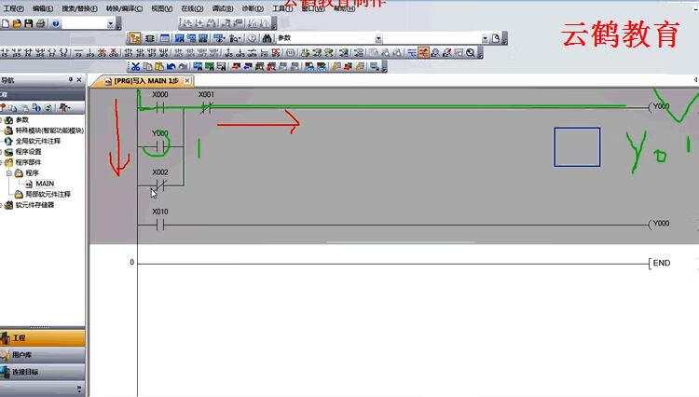Open the 在线 (Online) menu
The width and height of the screenshot is (699, 397).
192,8
